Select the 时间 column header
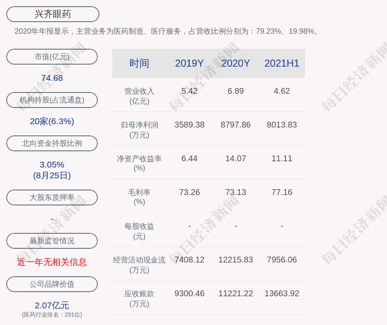This screenshot has height=325, width=387. click(x=139, y=63)
